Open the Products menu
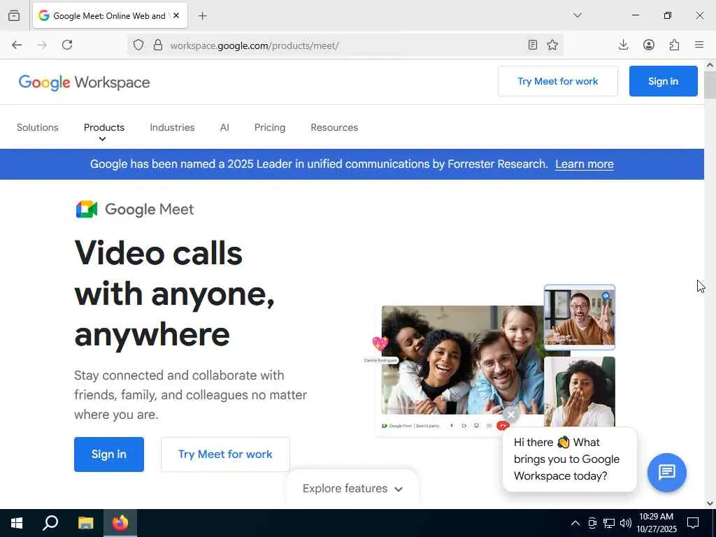The image size is (716, 537). tap(104, 127)
